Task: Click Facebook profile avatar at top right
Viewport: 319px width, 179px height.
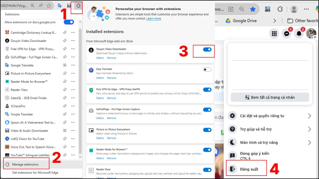Action: pos(311,34)
